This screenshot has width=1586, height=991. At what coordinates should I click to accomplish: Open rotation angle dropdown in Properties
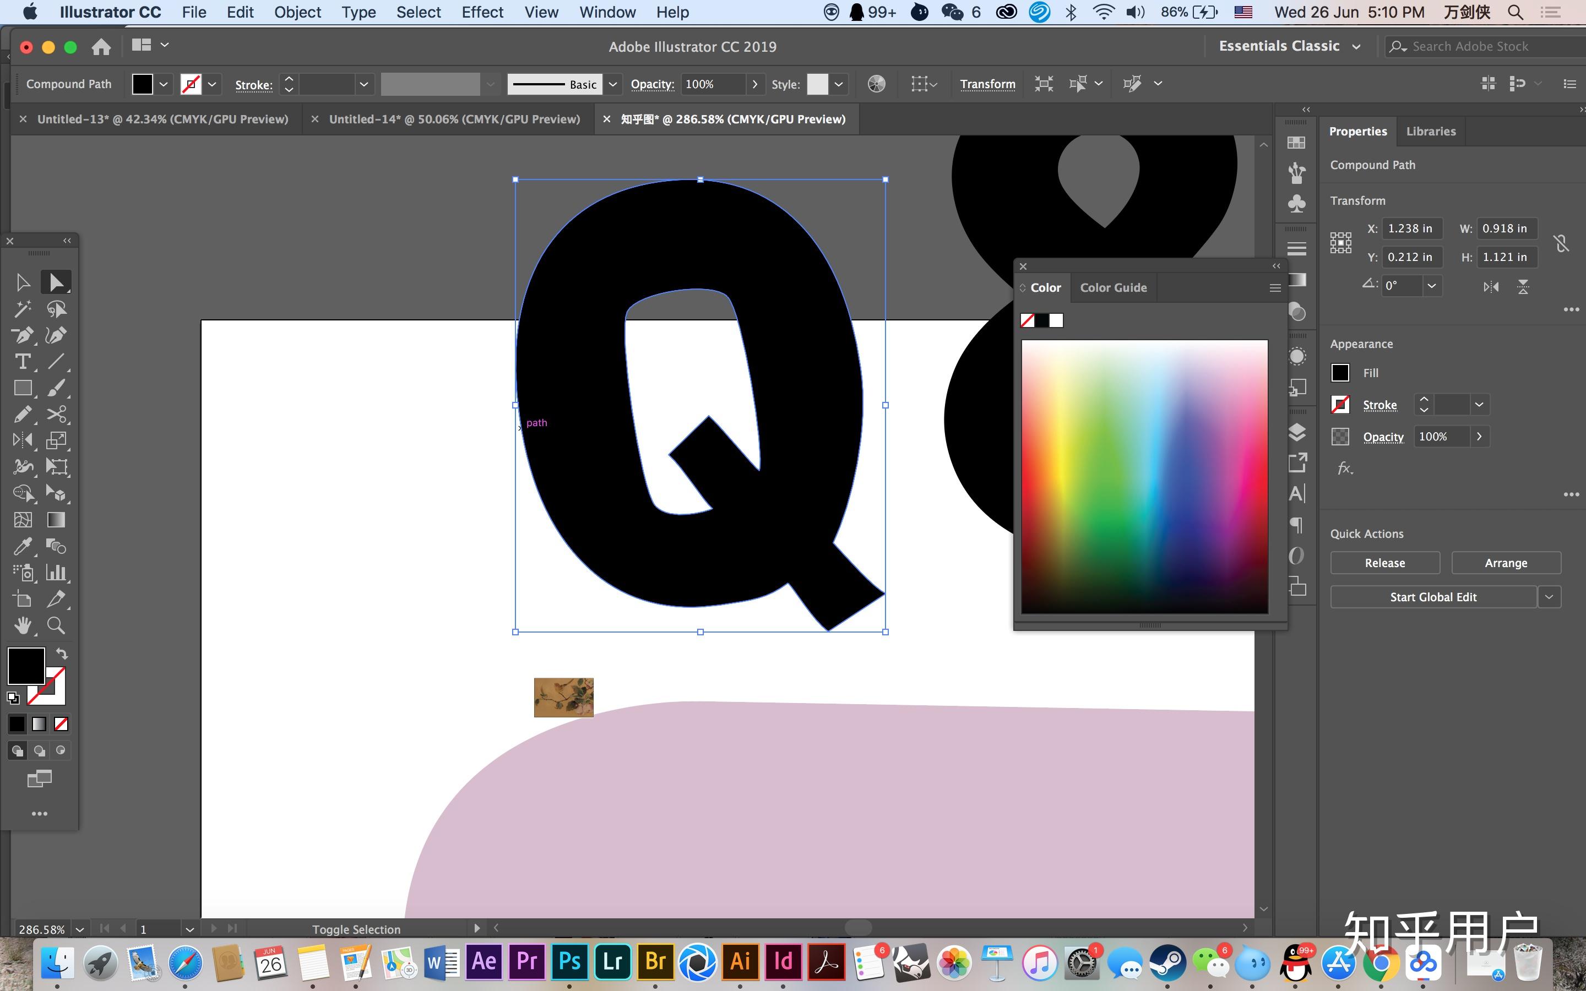tap(1432, 286)
